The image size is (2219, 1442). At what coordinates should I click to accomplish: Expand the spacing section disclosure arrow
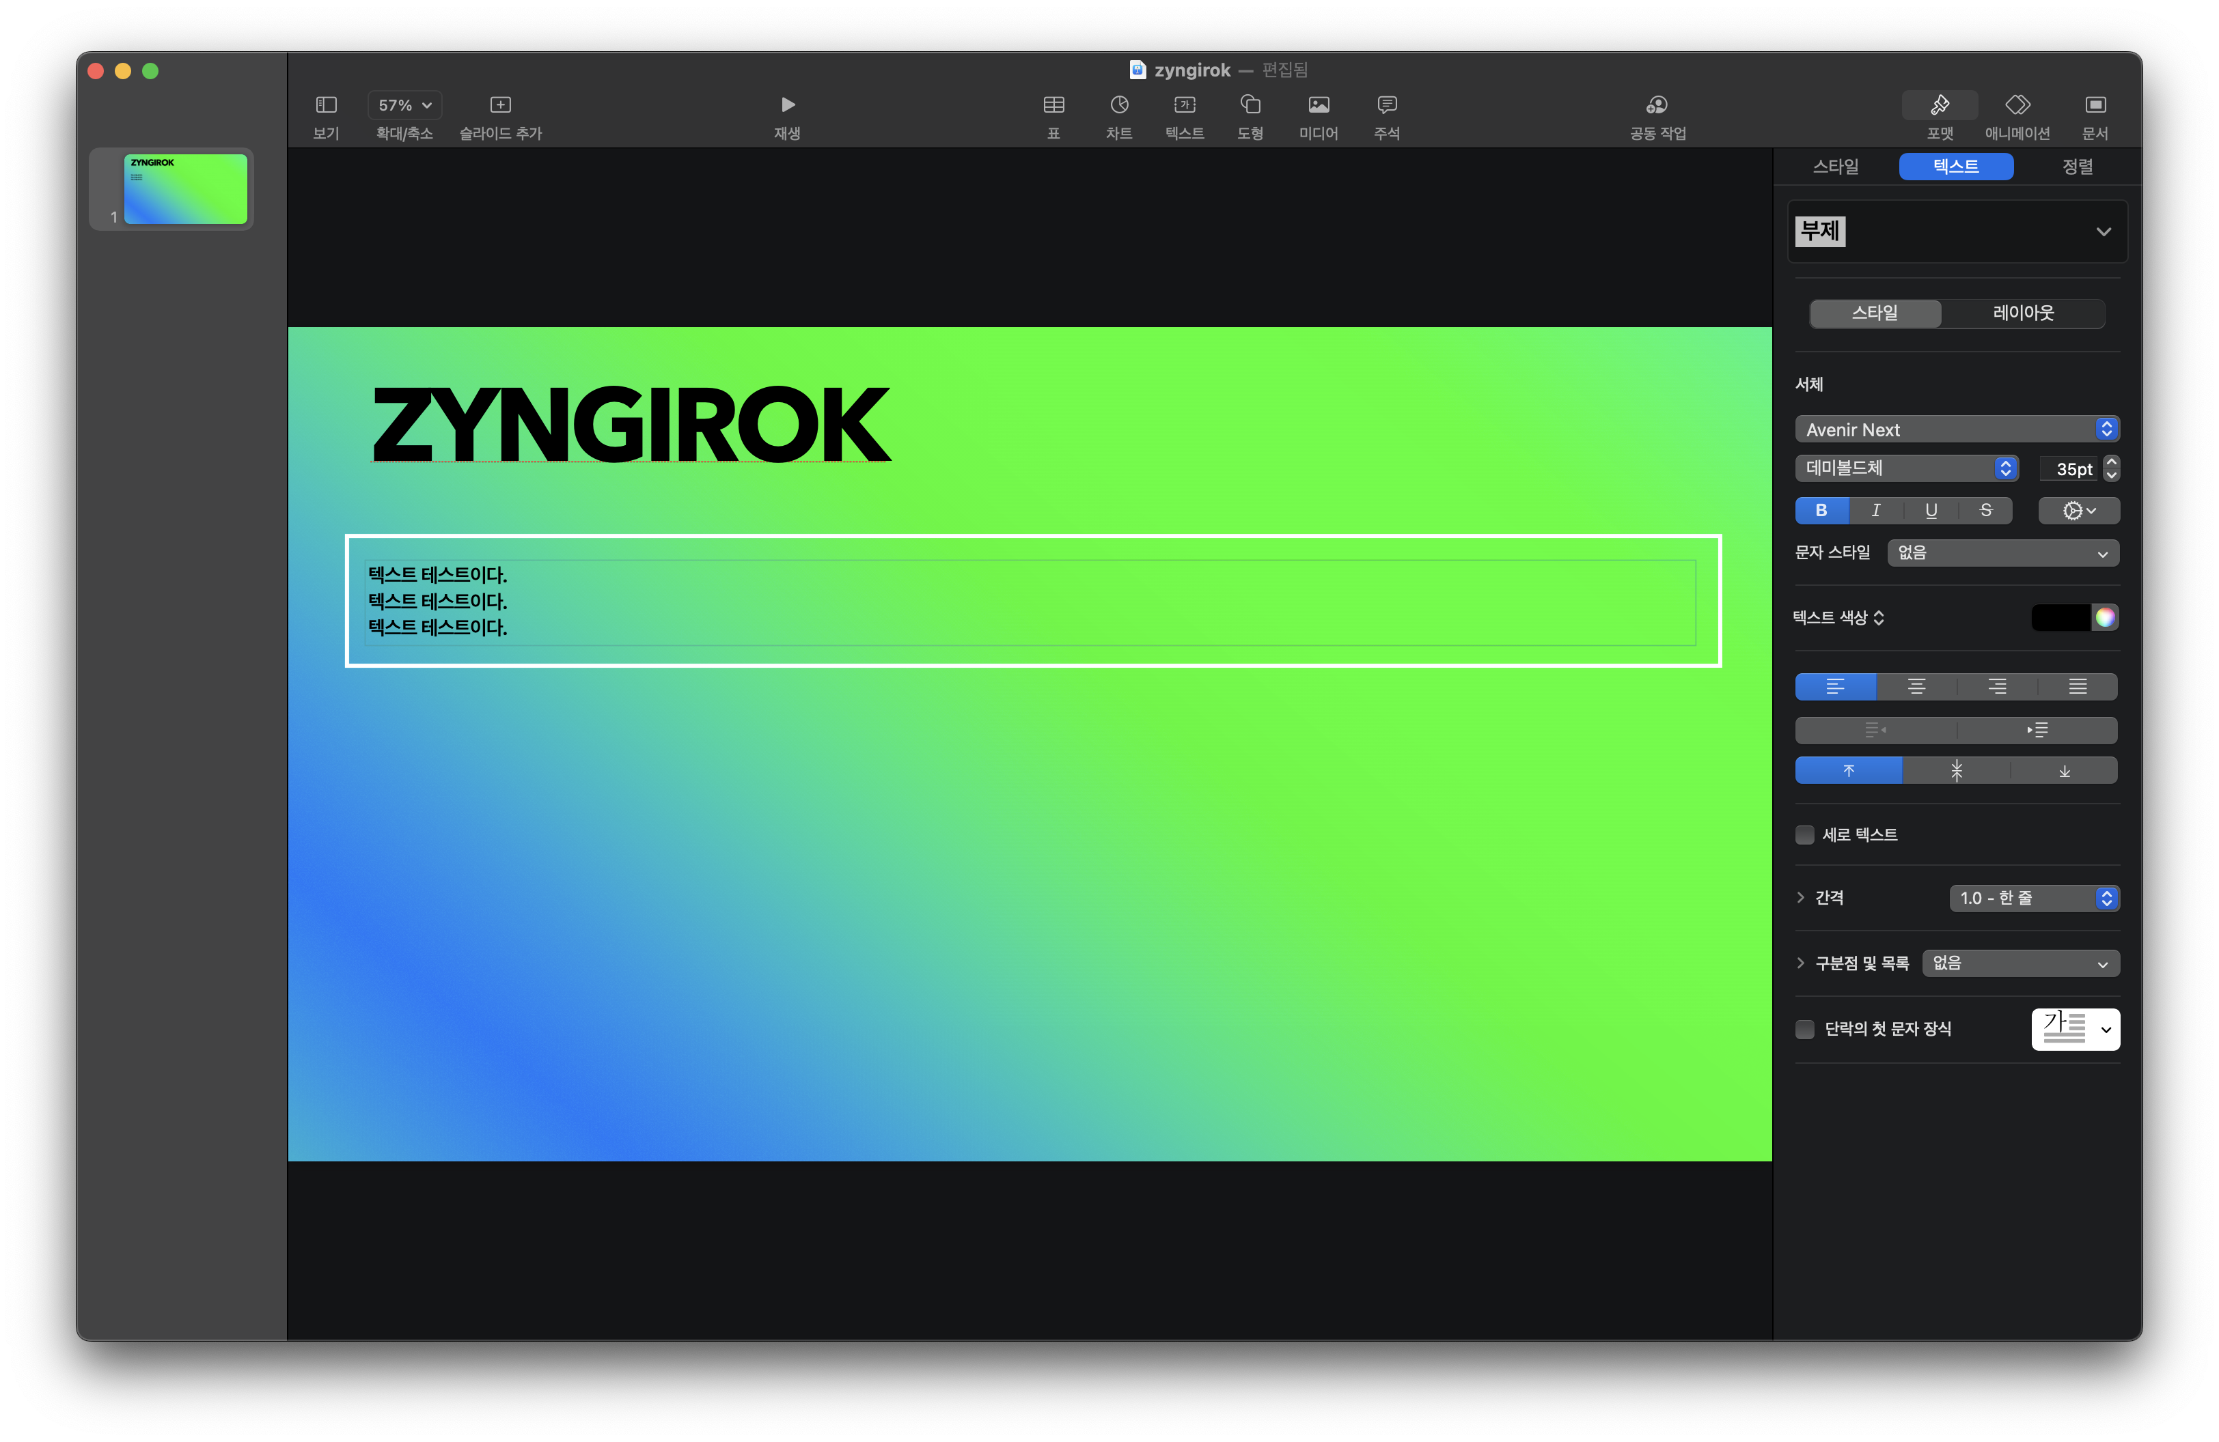tap(1800, 897)
